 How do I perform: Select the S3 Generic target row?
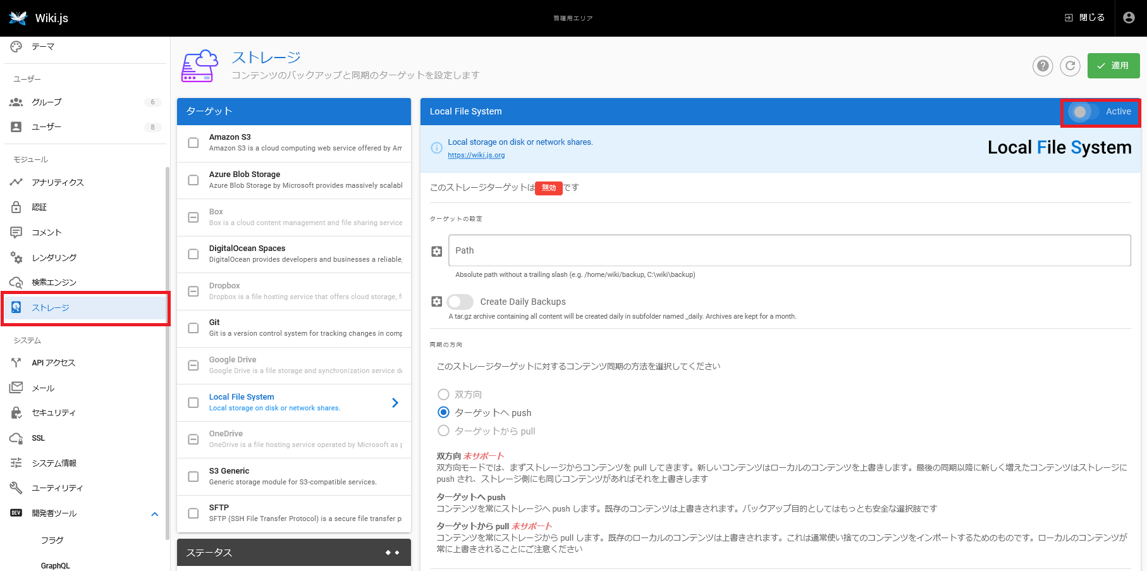click(294, 477)
